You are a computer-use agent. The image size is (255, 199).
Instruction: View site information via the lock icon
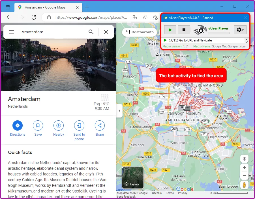(49, 17)
